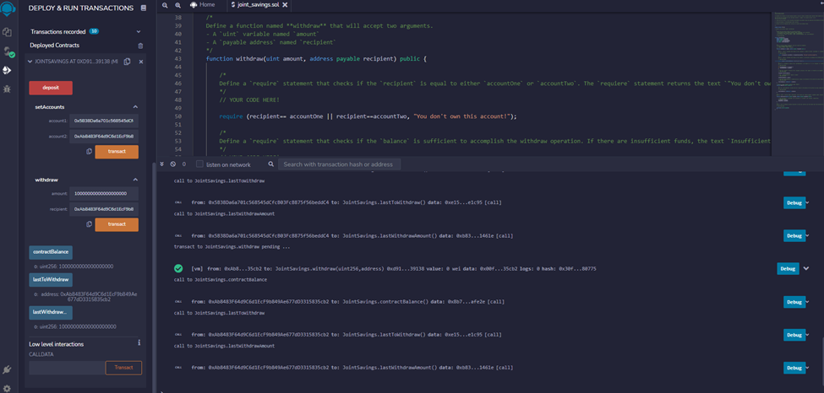
Task: Copy withdraw calldata with clipboard icon
Action: tap(89, 224)
